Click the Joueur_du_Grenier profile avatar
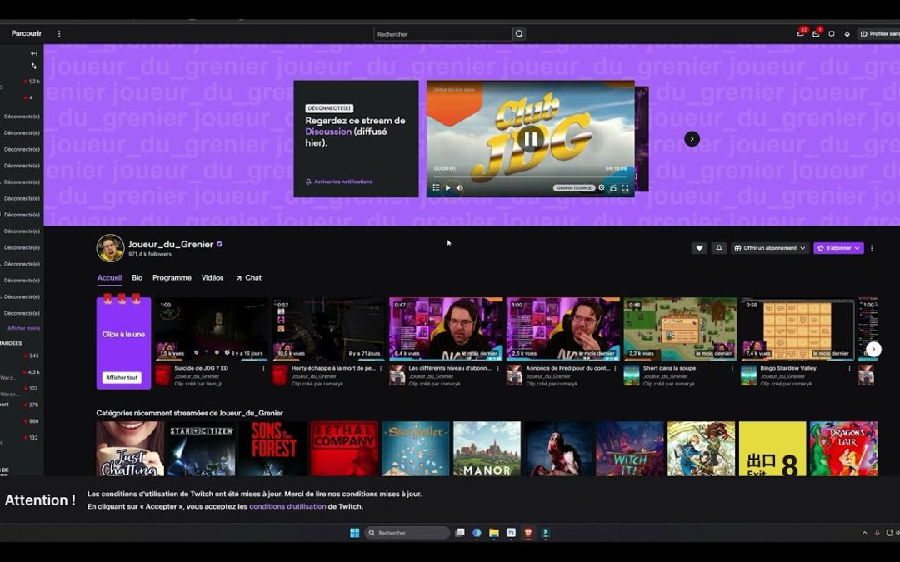The width and height of the screenshot is (900, 562). point(110,248)
